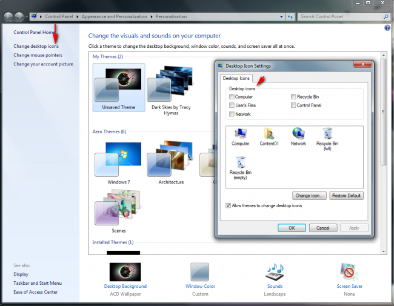Click the Restore Default button

click(x=346, y=196)
